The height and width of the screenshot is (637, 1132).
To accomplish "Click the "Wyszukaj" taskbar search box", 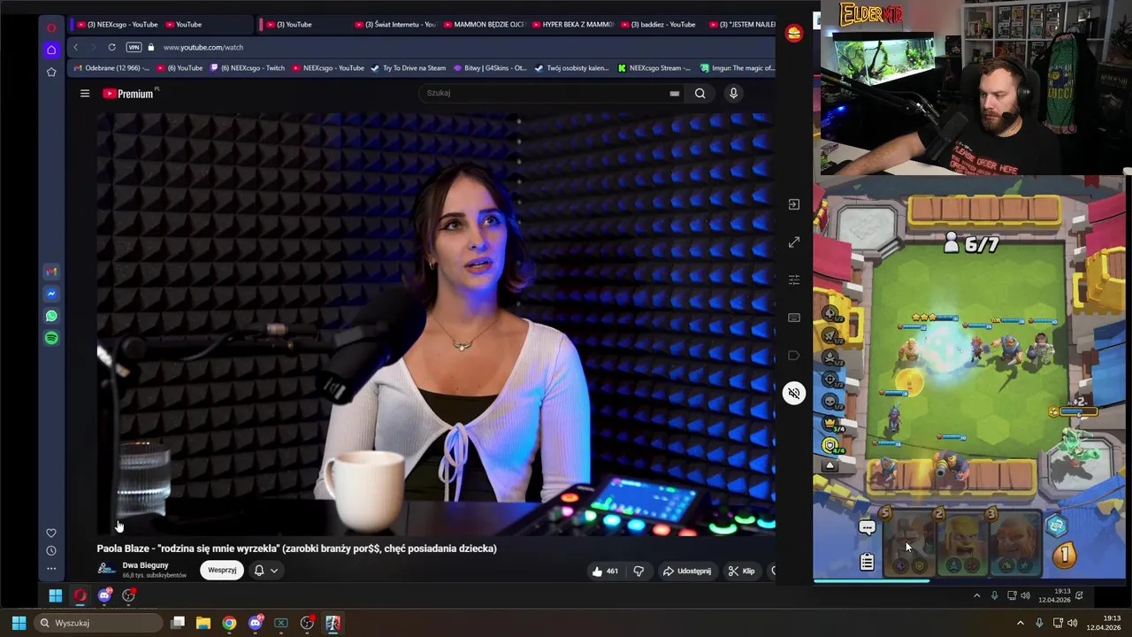I will (x=99, y=623).
